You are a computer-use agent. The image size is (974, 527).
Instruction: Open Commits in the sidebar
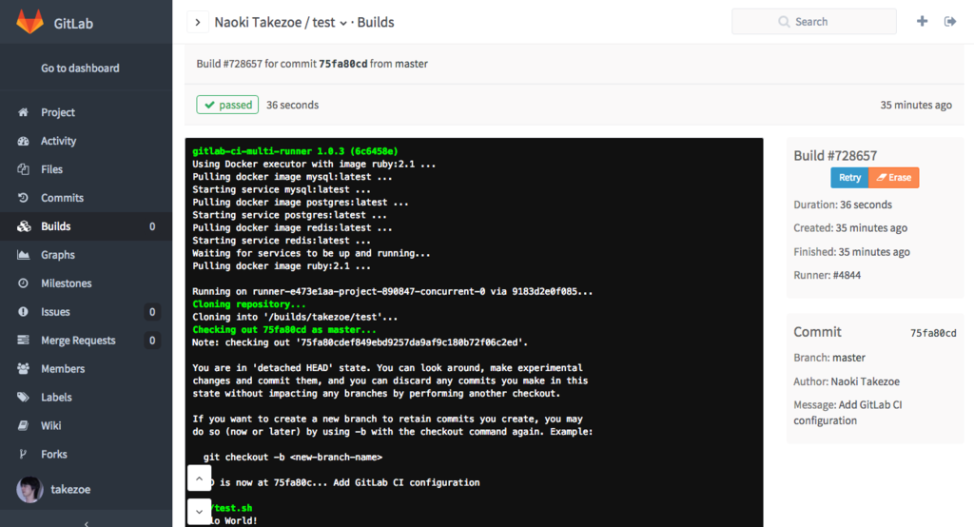pyautogui.click(x=87, y=198)
